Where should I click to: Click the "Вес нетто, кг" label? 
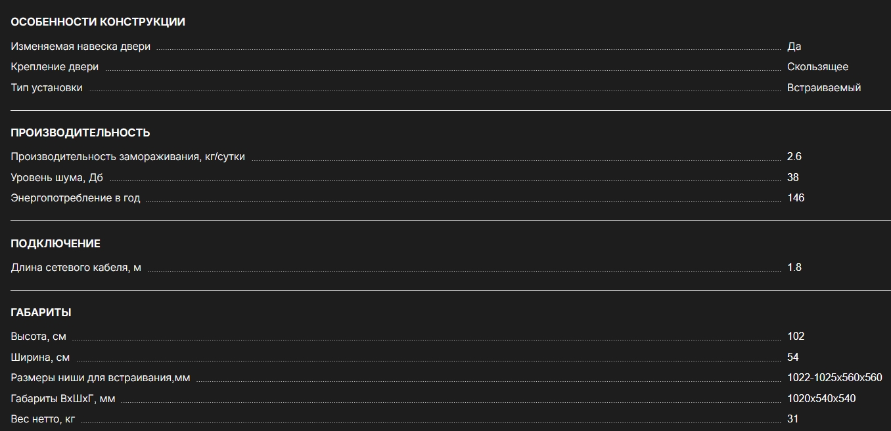tap(43, 419)
